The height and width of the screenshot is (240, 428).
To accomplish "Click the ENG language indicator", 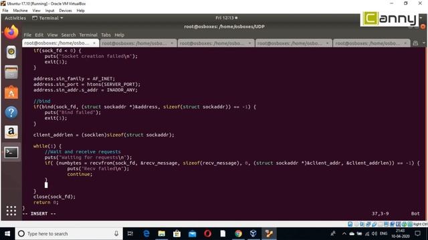I will 383,233.
